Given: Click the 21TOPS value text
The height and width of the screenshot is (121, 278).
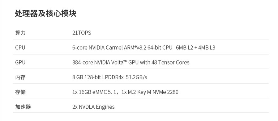Looking at the screenshot, I should point(82,33).
